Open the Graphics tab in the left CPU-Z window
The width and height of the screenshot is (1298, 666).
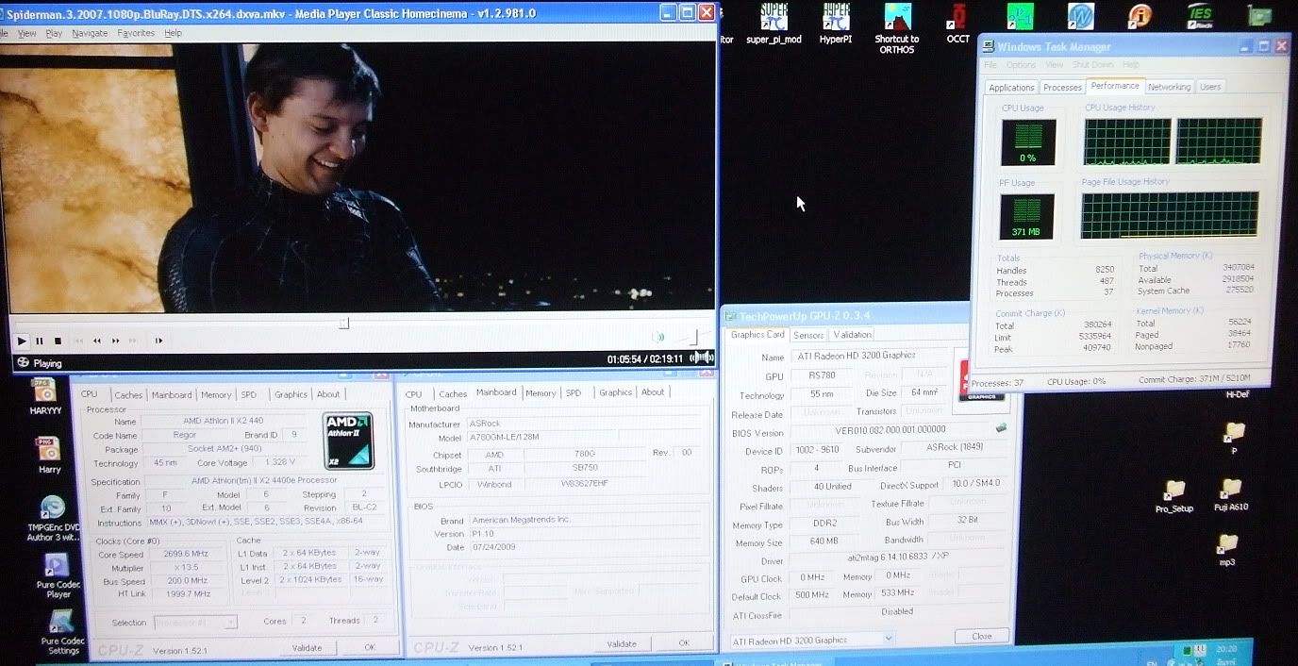[291, 394]
